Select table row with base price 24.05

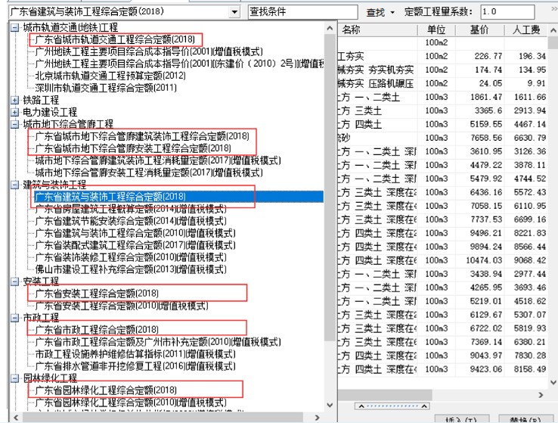pyautogui.click(x=442, y=83)
